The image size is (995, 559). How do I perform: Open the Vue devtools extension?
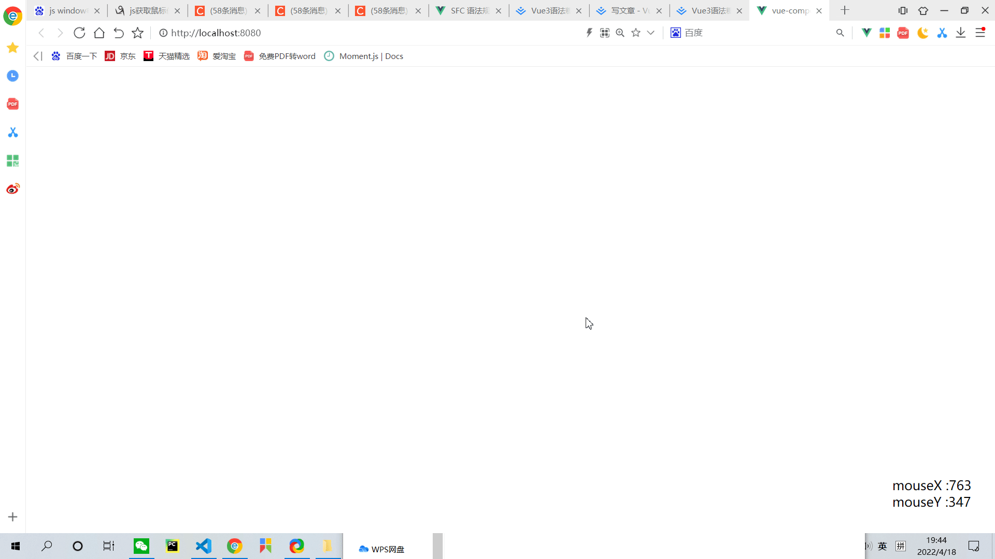(866, 33)
